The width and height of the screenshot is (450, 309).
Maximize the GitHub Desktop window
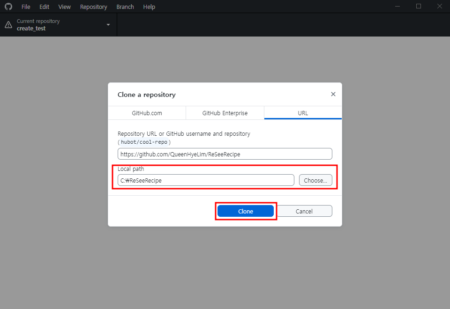419,6
